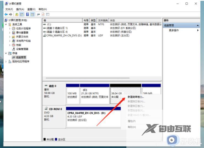Screen dimensions: 204x148
Task: Select the 100 MB partition block
Action: pyautogui.click(x=73, y=94)
